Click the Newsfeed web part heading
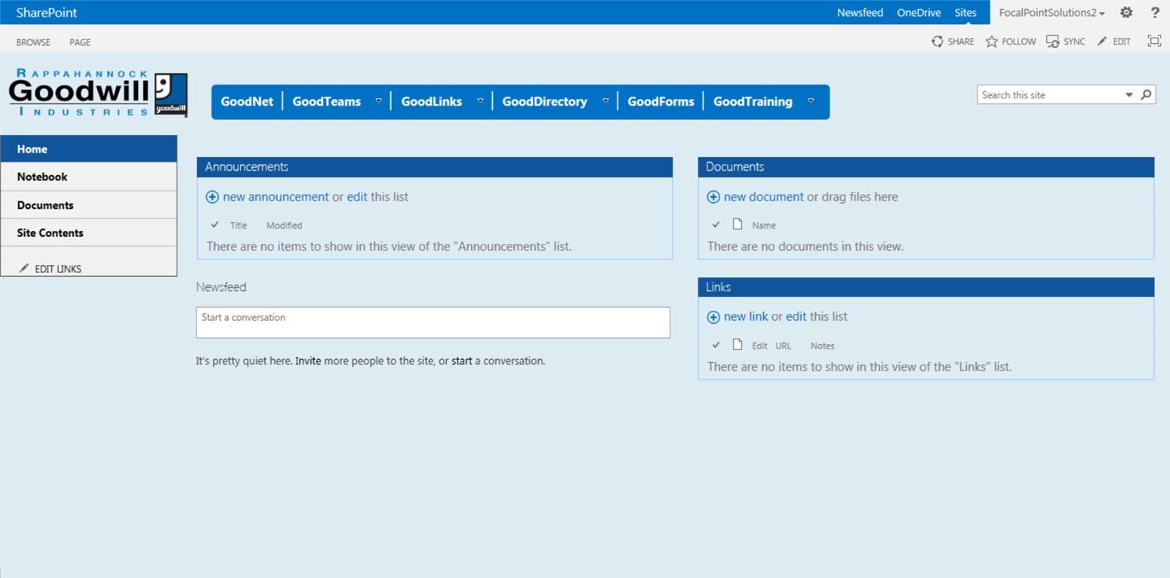1170x578 pixels. [x=221, y=287]
